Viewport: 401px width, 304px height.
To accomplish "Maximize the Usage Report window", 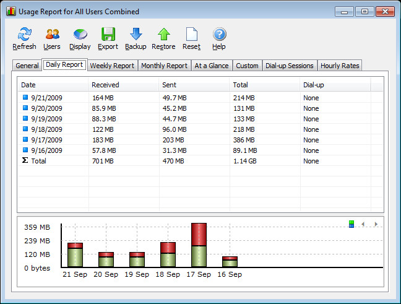I will [364, 12].
